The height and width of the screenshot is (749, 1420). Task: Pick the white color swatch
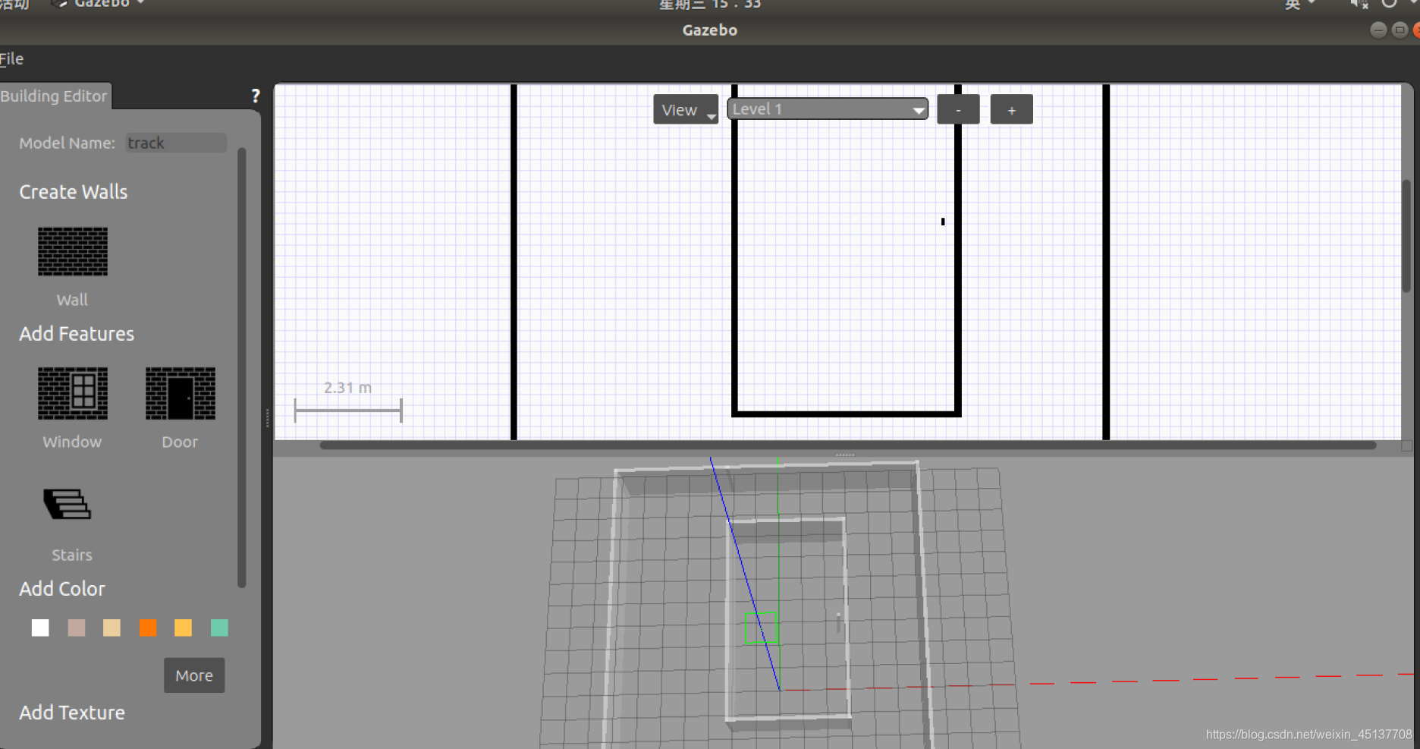(40, 628)
